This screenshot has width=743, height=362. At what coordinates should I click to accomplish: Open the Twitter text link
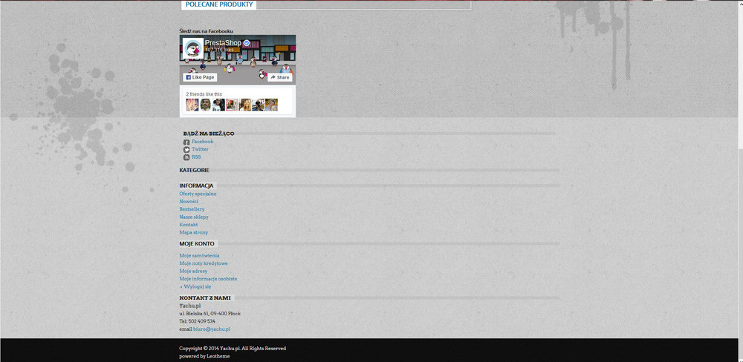pos(200,149)
